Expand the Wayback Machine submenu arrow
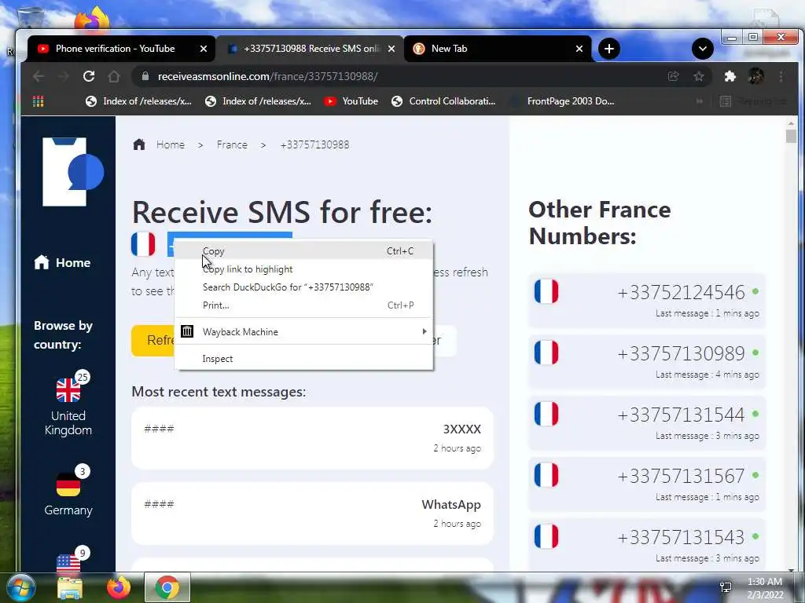This screenshot has width=805, height=603. 424,332
